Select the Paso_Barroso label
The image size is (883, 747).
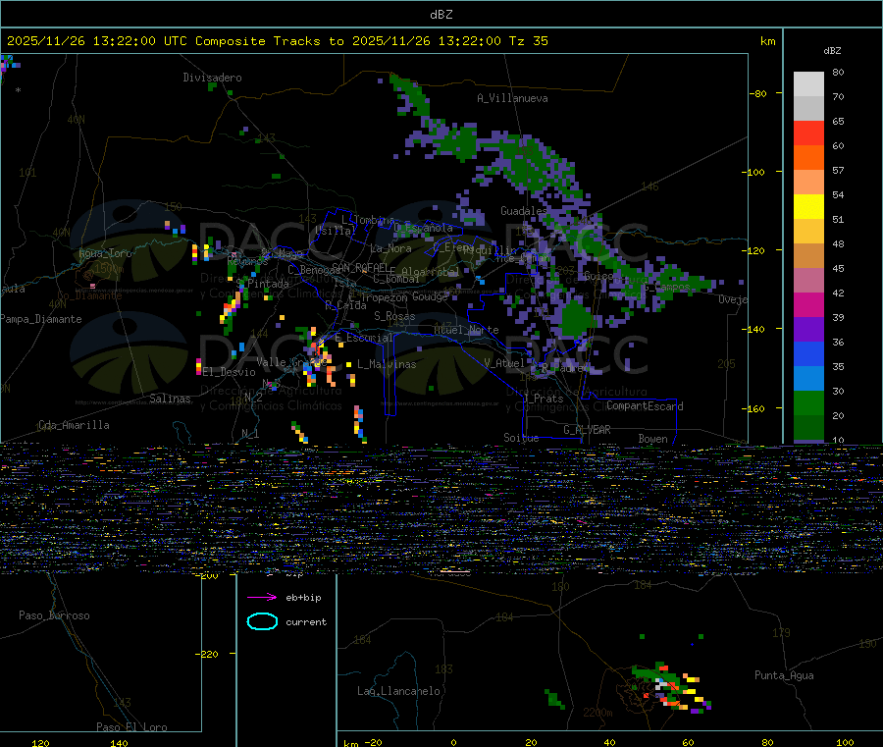click(54, 615)
